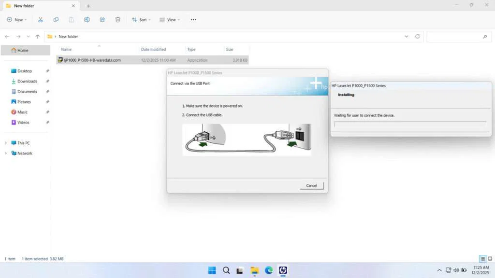Unpin Music from quick access
The image size is (495, 278).
click(x=47, y=112)
